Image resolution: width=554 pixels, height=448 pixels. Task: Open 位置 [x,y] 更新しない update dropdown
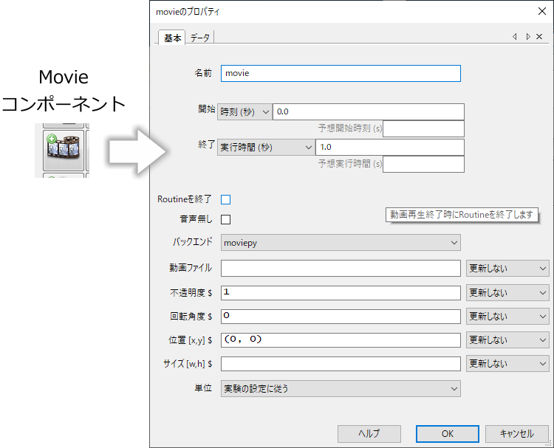click(x=507, y=340)
